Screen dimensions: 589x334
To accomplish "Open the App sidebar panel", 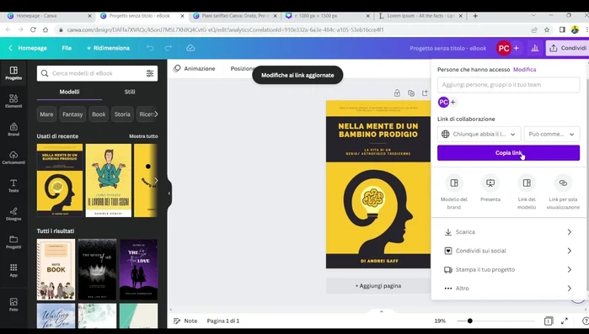I will [x=13, y=270].
